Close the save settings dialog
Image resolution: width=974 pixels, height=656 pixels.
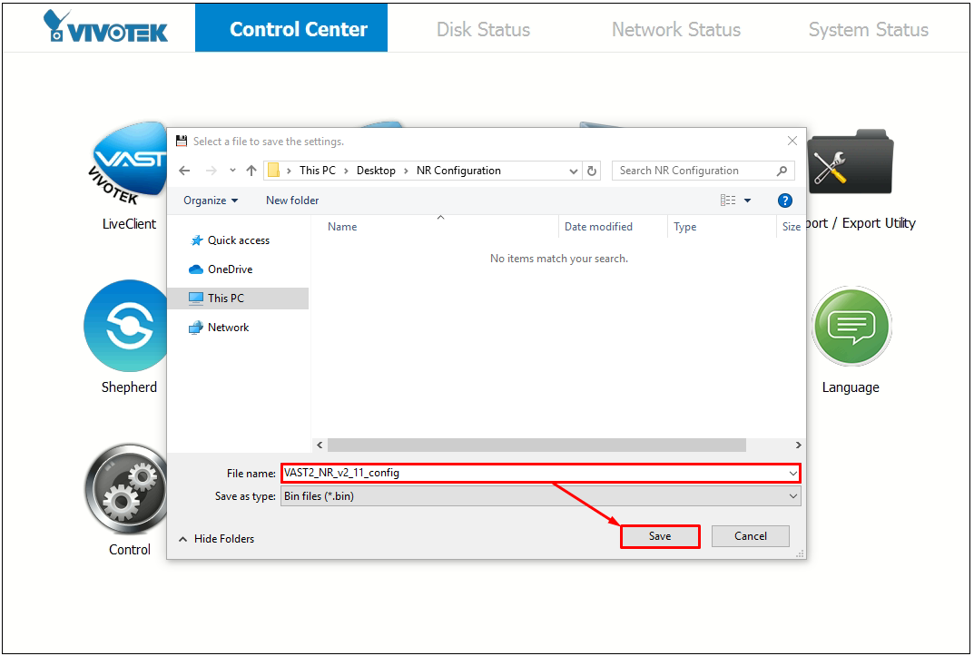point(792,141)
